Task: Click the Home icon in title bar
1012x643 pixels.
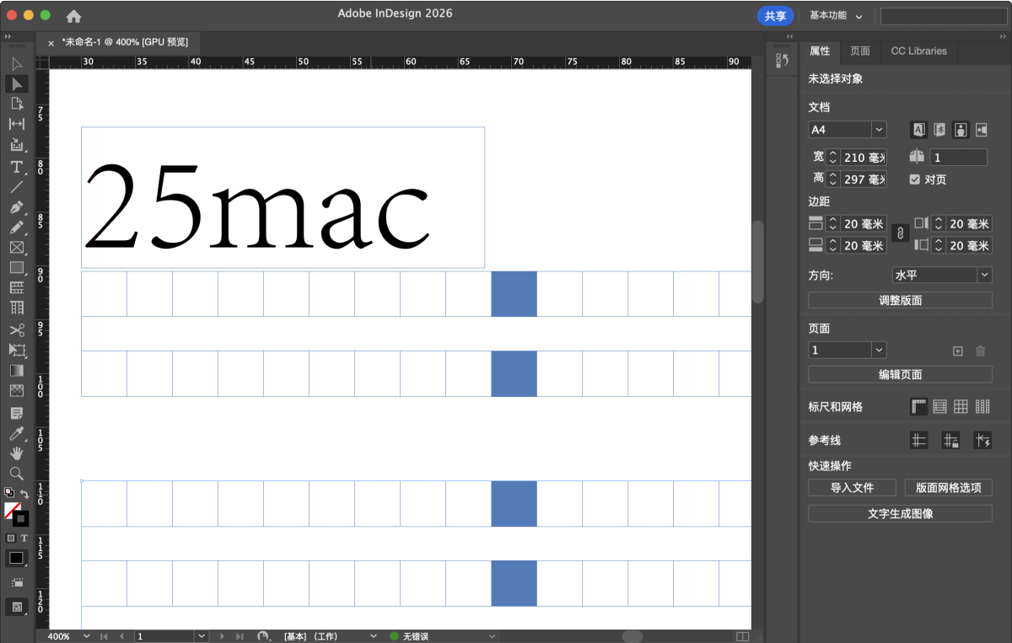Action: 74,16
